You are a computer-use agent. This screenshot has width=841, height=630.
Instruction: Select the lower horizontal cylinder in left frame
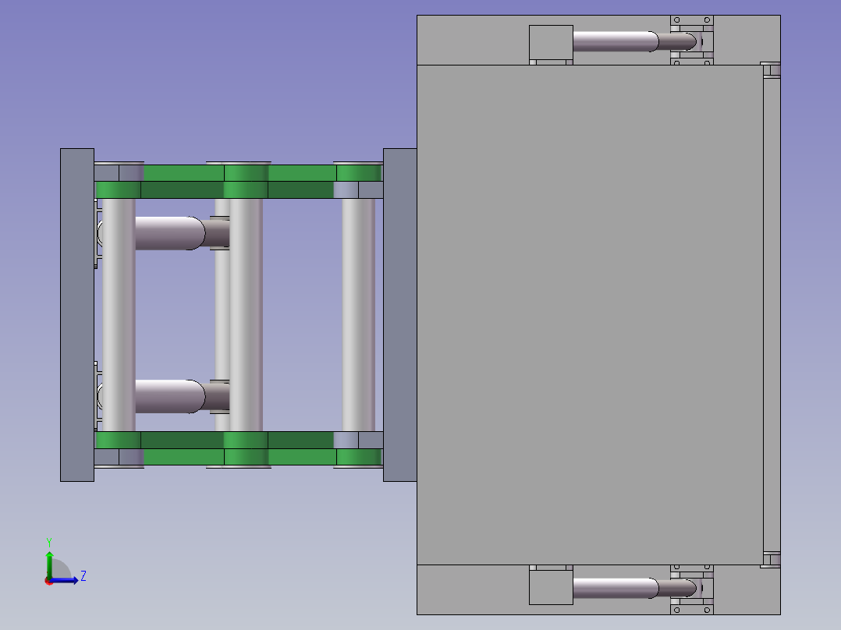pyautogui.click(x=170, y=396)
